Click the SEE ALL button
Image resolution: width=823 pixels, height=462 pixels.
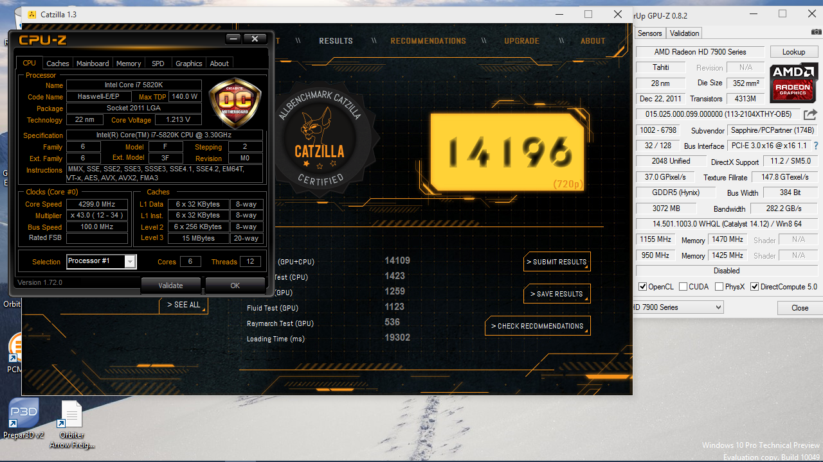(183, 305)
